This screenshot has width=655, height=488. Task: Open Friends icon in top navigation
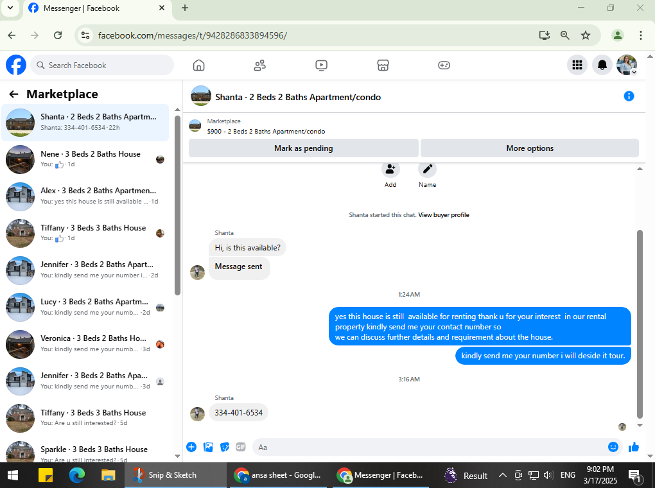tap(260, 65)
